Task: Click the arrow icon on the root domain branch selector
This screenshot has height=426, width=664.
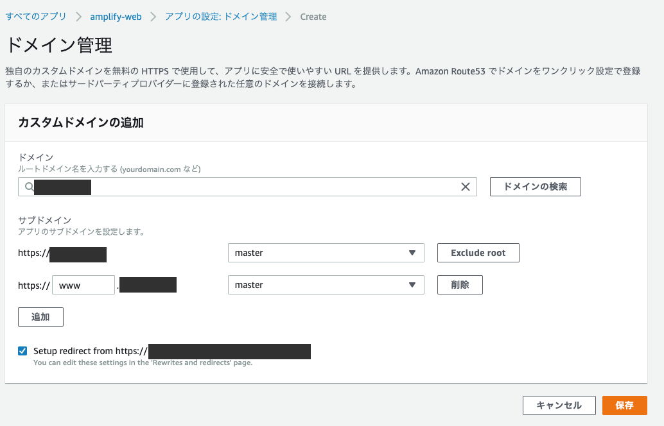Action: point(412,253)
